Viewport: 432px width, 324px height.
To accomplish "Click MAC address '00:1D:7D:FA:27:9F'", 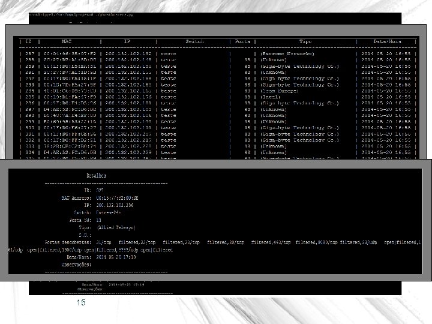I will click(70, 85).
